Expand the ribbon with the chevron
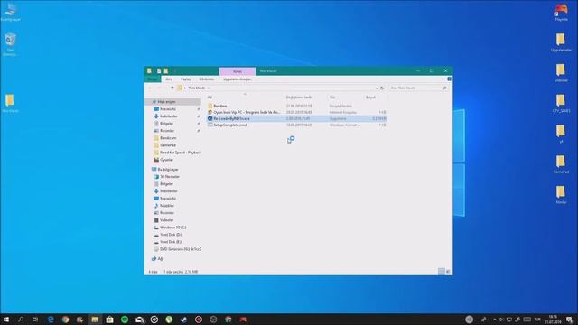 pyautogui.click(x=443, y=79)
